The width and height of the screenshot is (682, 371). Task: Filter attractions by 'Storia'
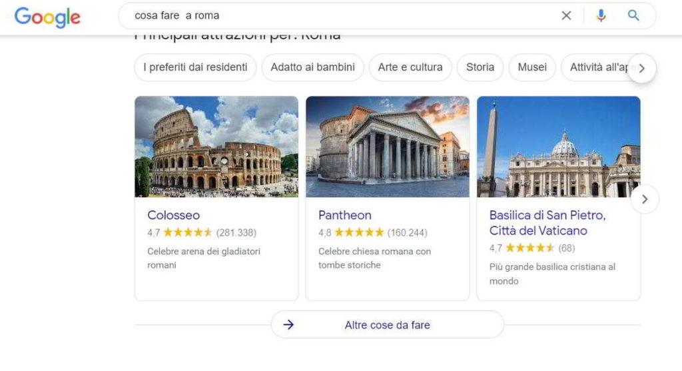pyautogui.click(x=480, y=67)
